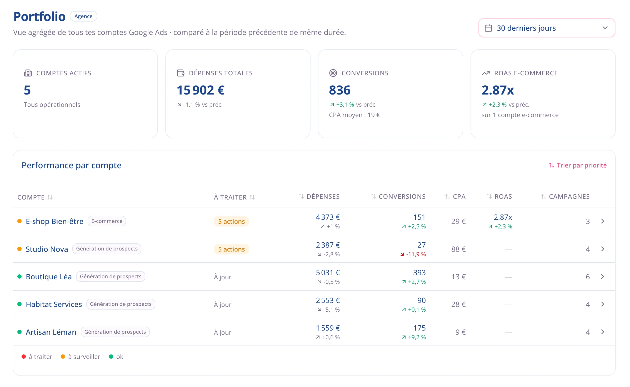Click the 5 actions badge for Studio Nova
Viewport: 630px width, 387px height.
tap(231, 249)
